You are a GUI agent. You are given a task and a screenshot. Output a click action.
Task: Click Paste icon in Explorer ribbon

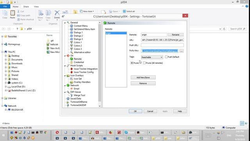[12, 14]
